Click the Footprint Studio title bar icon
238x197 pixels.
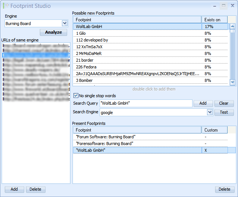point(5,6)
